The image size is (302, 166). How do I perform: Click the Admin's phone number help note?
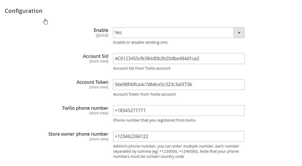tap(176, 151)
